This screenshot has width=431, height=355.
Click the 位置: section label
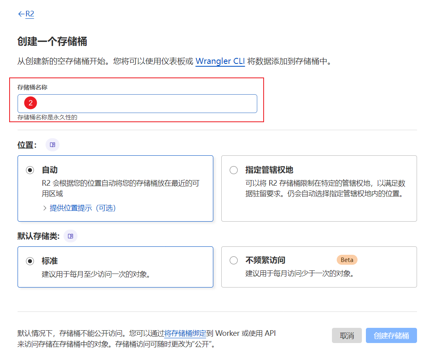pyautogui.click(x=27, y=145)
